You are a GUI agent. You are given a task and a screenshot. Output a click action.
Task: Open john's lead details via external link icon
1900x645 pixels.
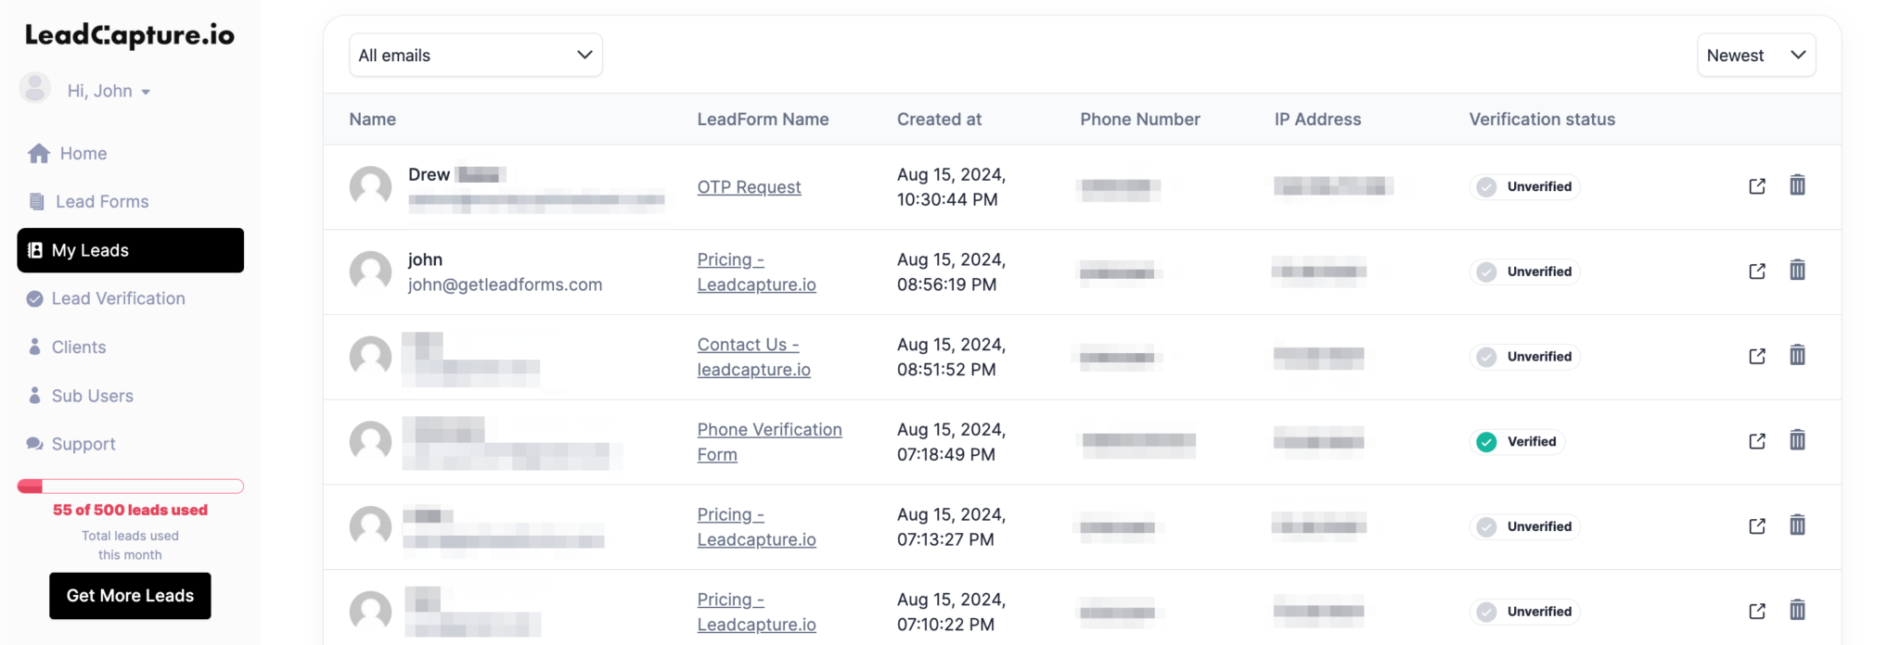[x=1756, y=271]
